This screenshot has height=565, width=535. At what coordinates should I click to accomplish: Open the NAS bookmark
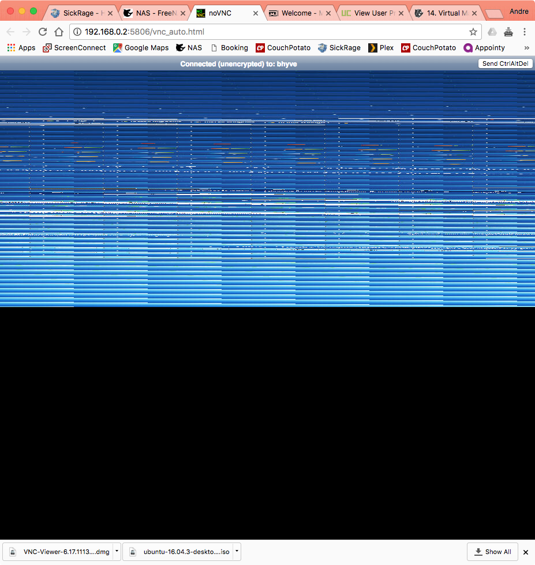click(189, 47)
